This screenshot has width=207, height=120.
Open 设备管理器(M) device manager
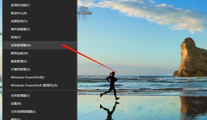coord(39,45)
